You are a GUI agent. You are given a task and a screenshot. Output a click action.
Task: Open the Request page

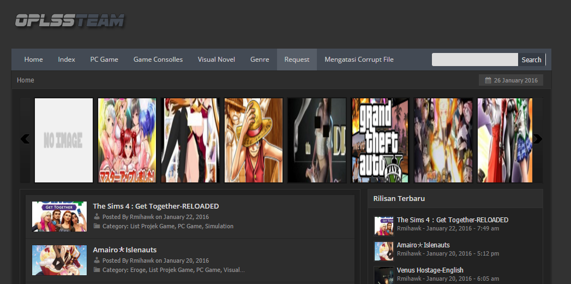coord(297,60)
